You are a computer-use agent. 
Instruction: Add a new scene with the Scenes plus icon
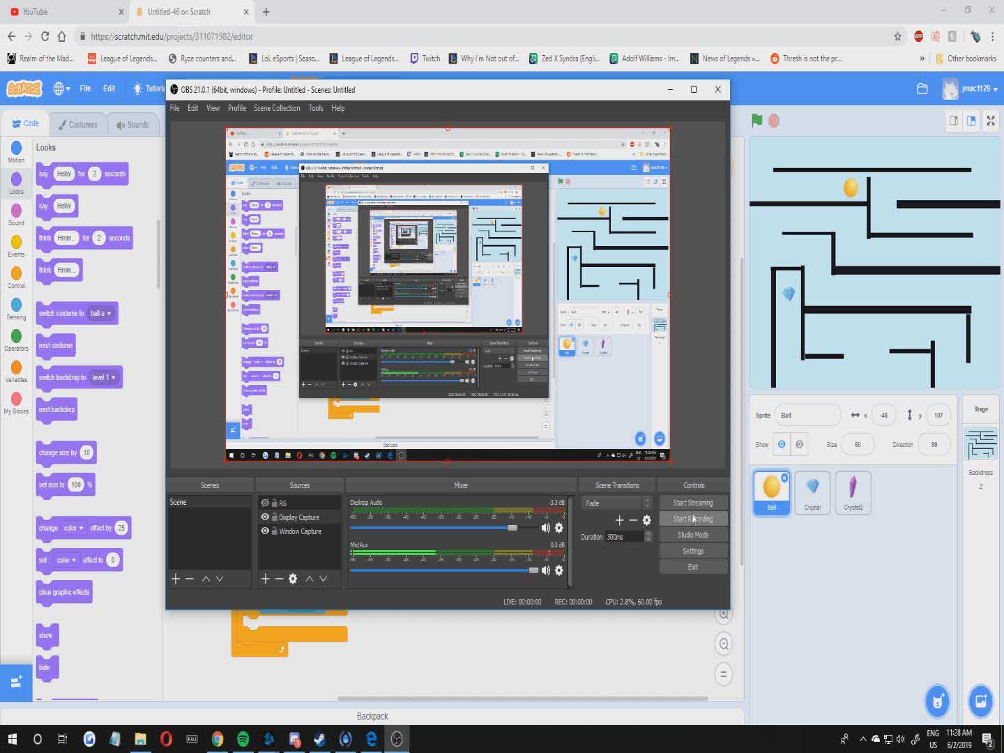[176, 579]
